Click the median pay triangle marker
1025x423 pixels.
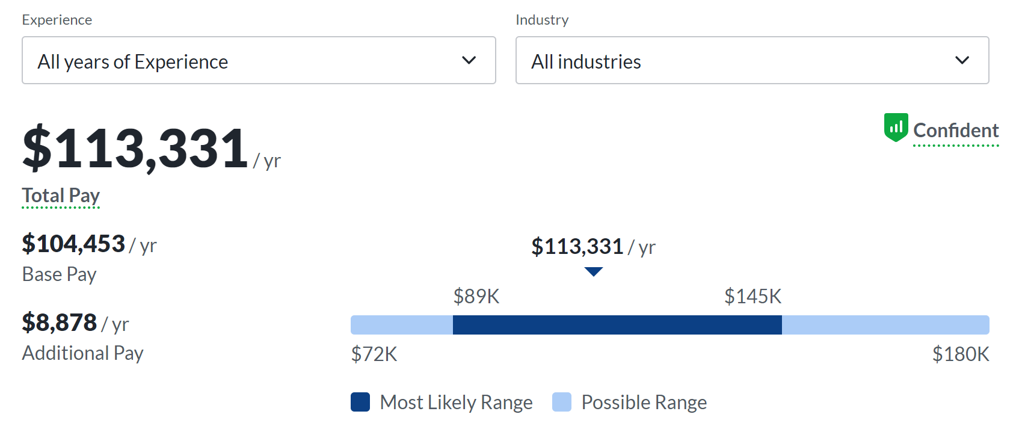coord(593,272)
